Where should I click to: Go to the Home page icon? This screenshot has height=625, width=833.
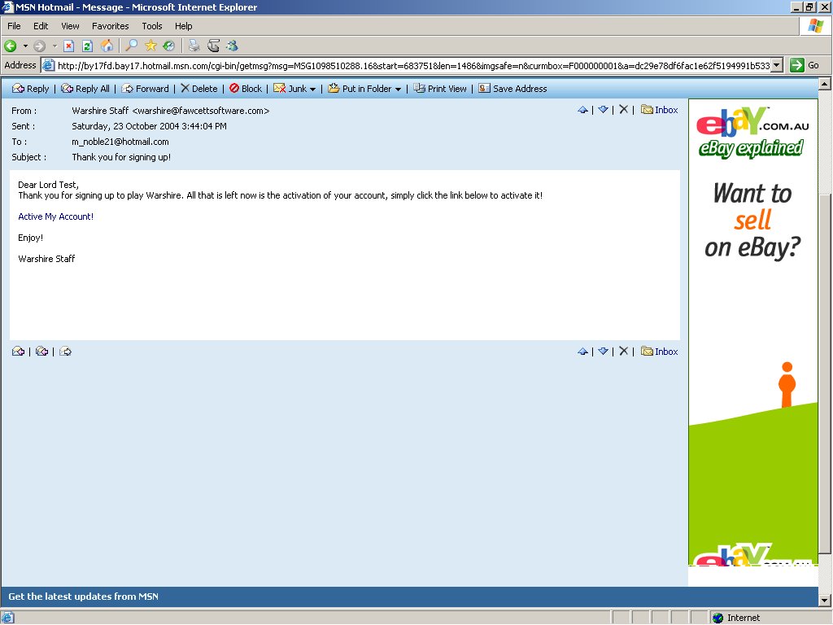click(105, 46)
